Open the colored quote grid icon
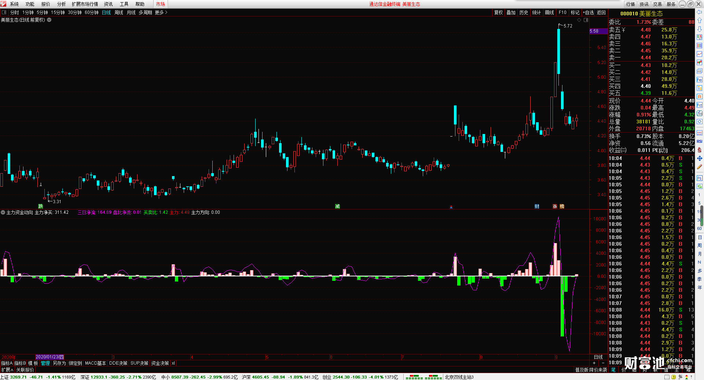This screenshot has width=704, height=380. (699, 46)
